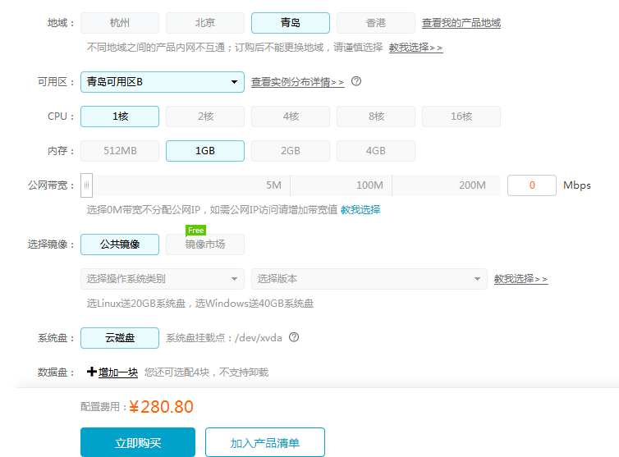Choose 8核 CPU option

coord(375,117)
